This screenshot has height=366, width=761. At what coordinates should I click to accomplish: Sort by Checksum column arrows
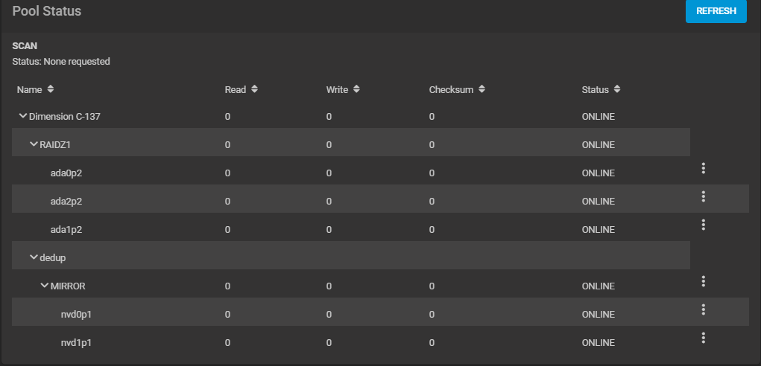tap(481, 89)
